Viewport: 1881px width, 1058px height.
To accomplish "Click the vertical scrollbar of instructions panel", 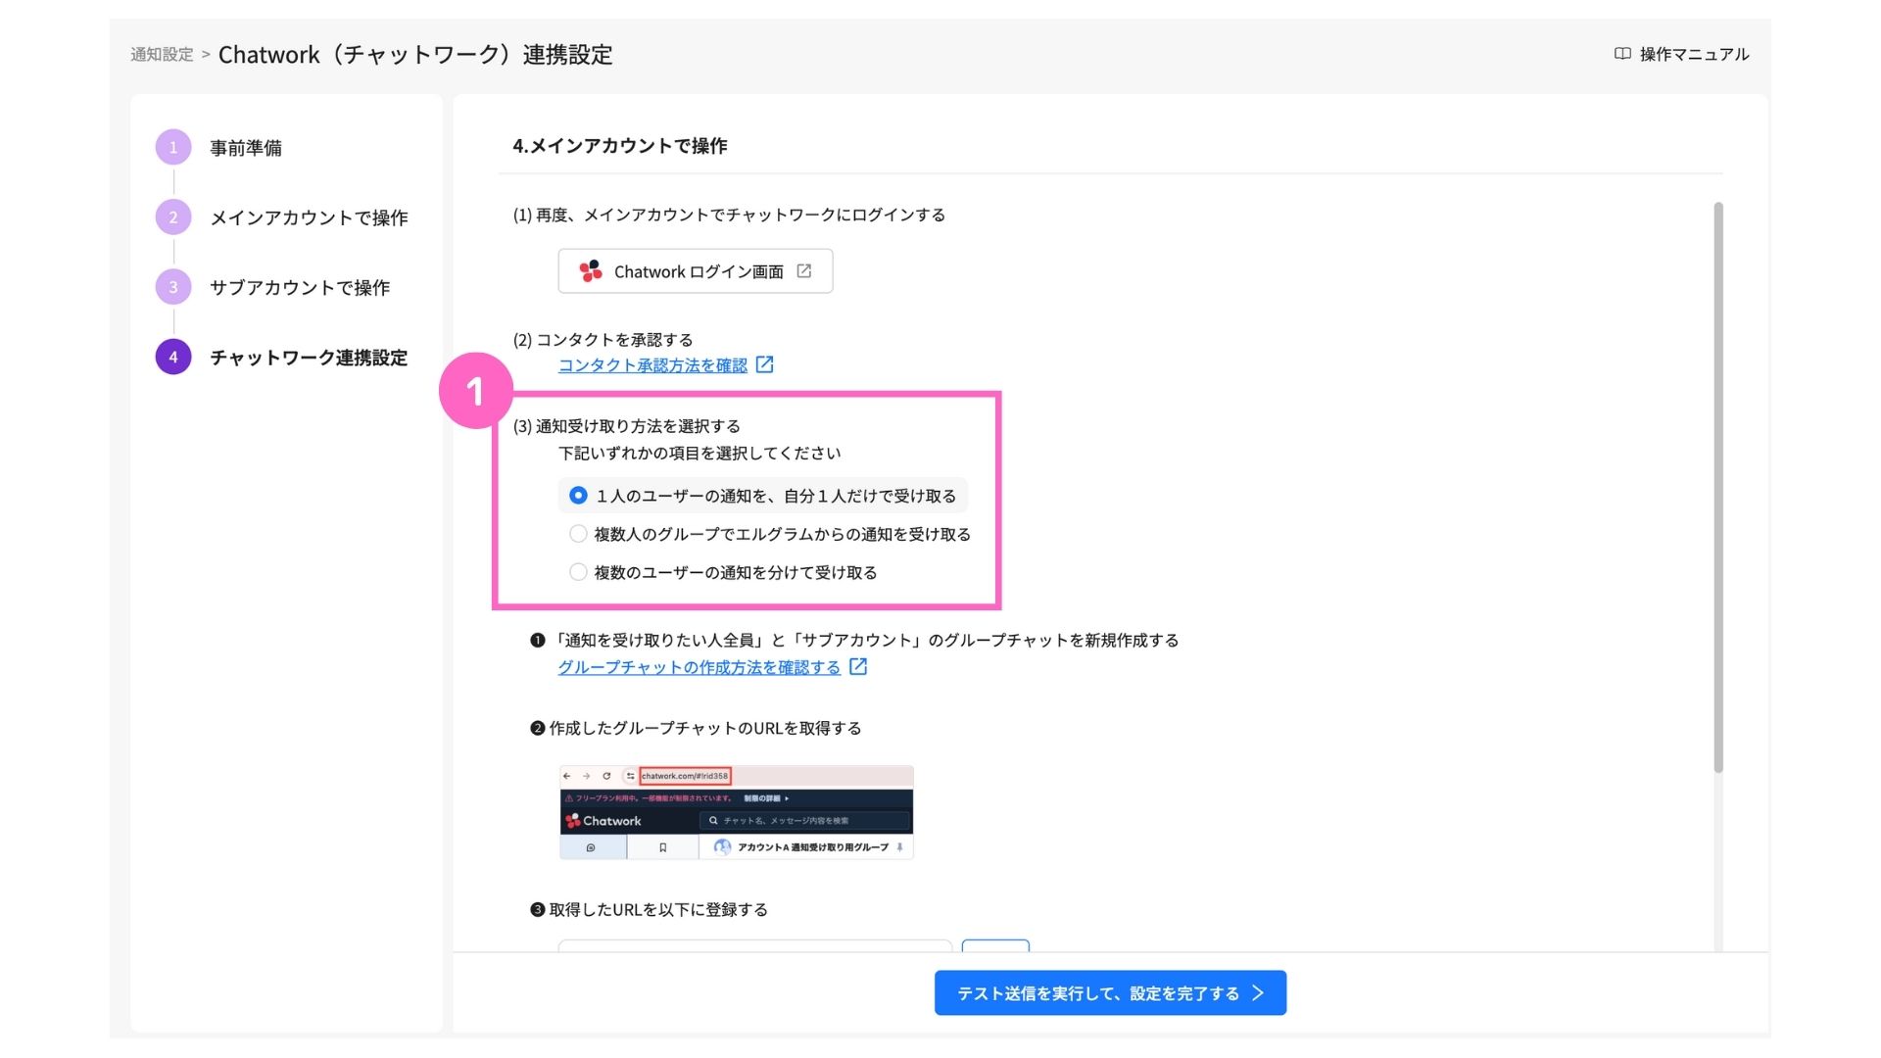I will pyautogui.click(x=1717, y=487).
